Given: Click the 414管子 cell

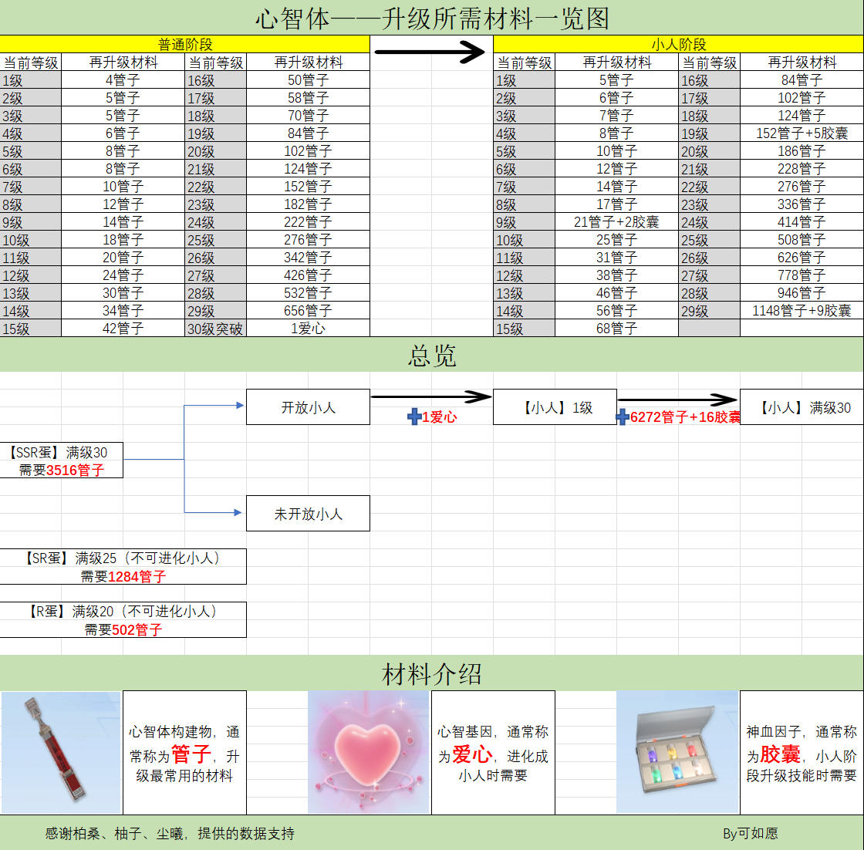Looking at the screenshot, I should (x=802, y=222).
